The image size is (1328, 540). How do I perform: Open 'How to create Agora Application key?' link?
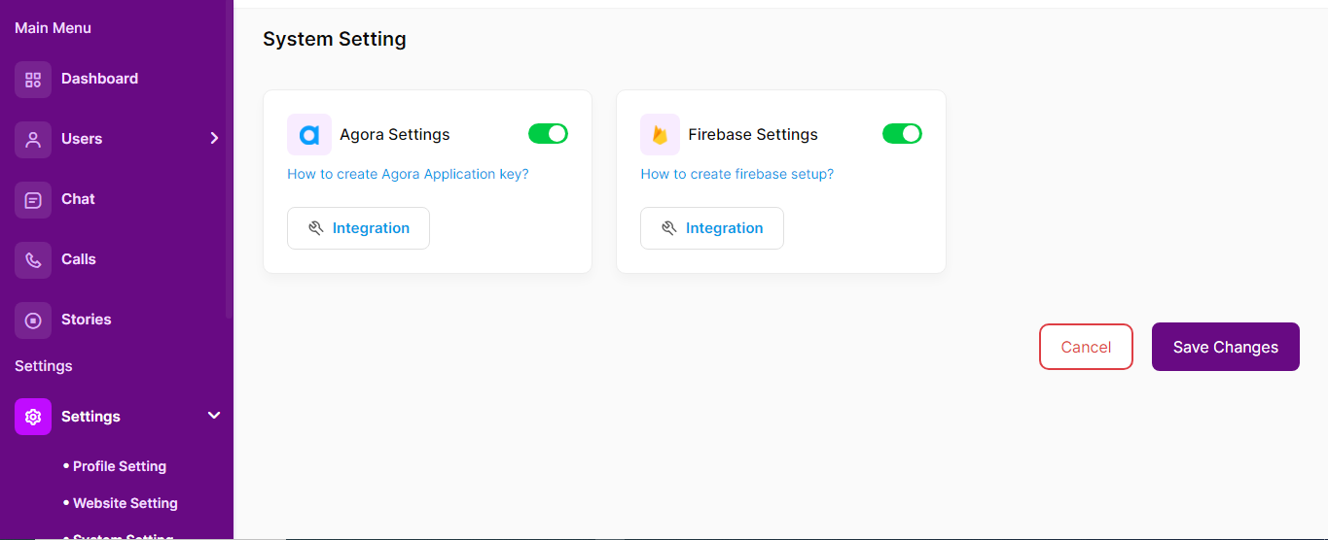408,174
